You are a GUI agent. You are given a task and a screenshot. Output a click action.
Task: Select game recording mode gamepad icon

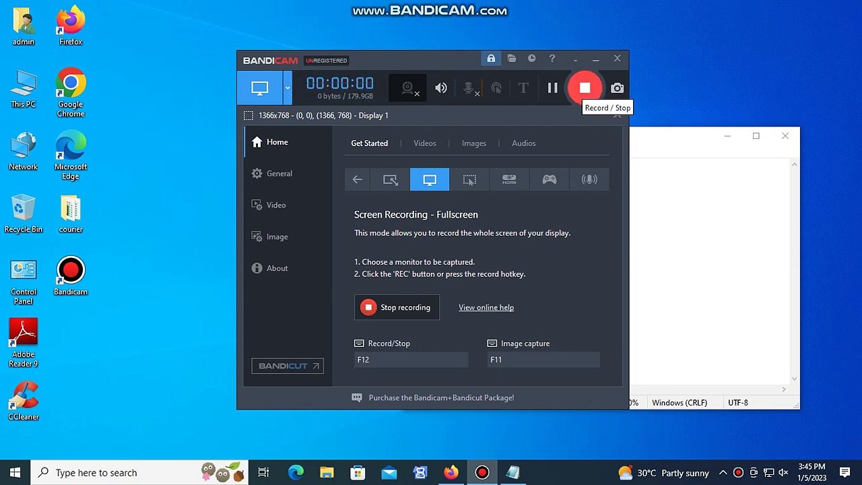coord(550,179)
